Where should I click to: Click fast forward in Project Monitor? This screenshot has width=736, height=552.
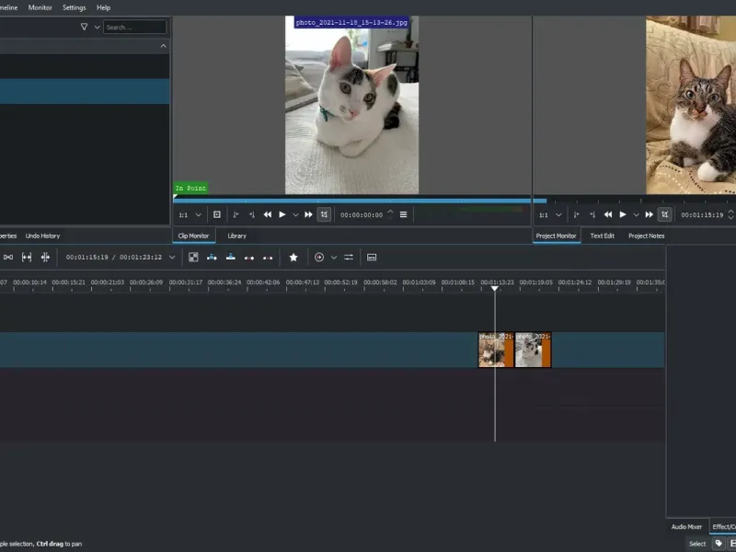tap(650, 214)
